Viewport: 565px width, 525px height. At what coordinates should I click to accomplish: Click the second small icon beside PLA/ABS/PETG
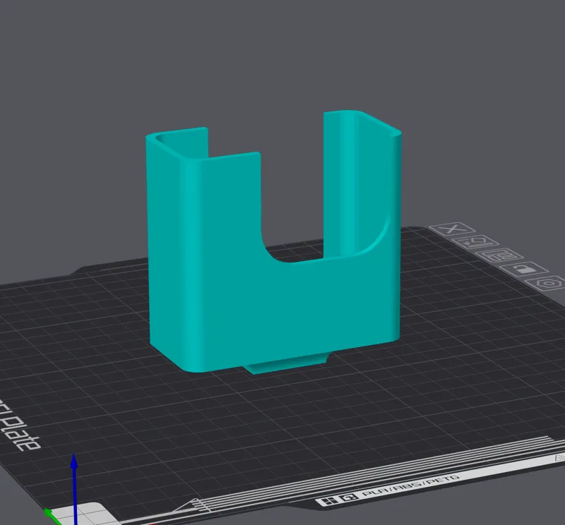[x=349, y=497]
